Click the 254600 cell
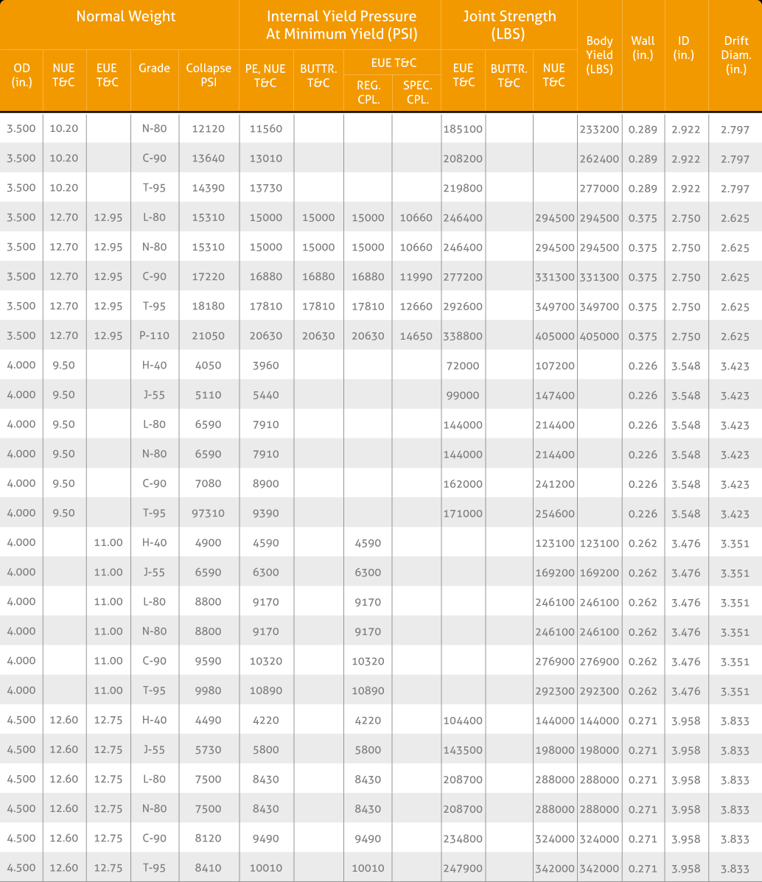Screen dimensions: 762x882 click(555, 514)
